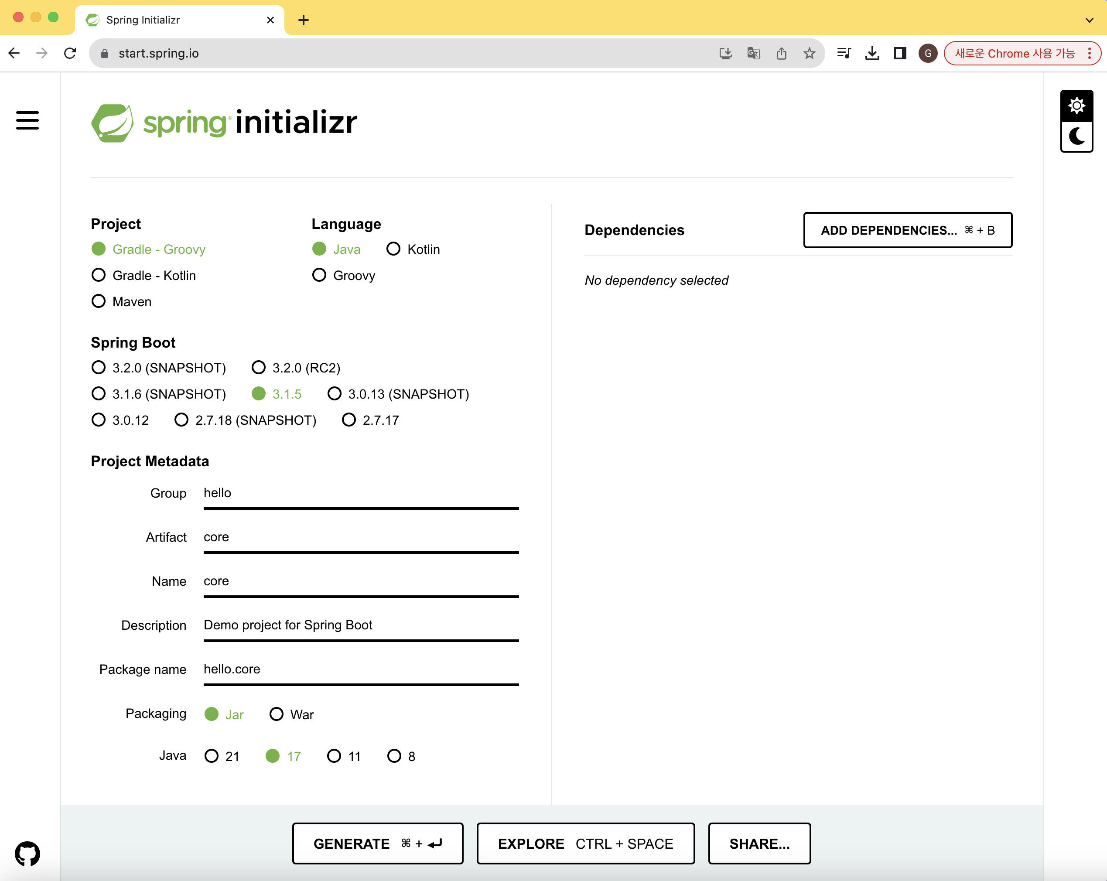Image resolution: width=1107 pixels, height=881 pixels.
Task: Click the Google Translate page icon
Action: click(753, 53)
